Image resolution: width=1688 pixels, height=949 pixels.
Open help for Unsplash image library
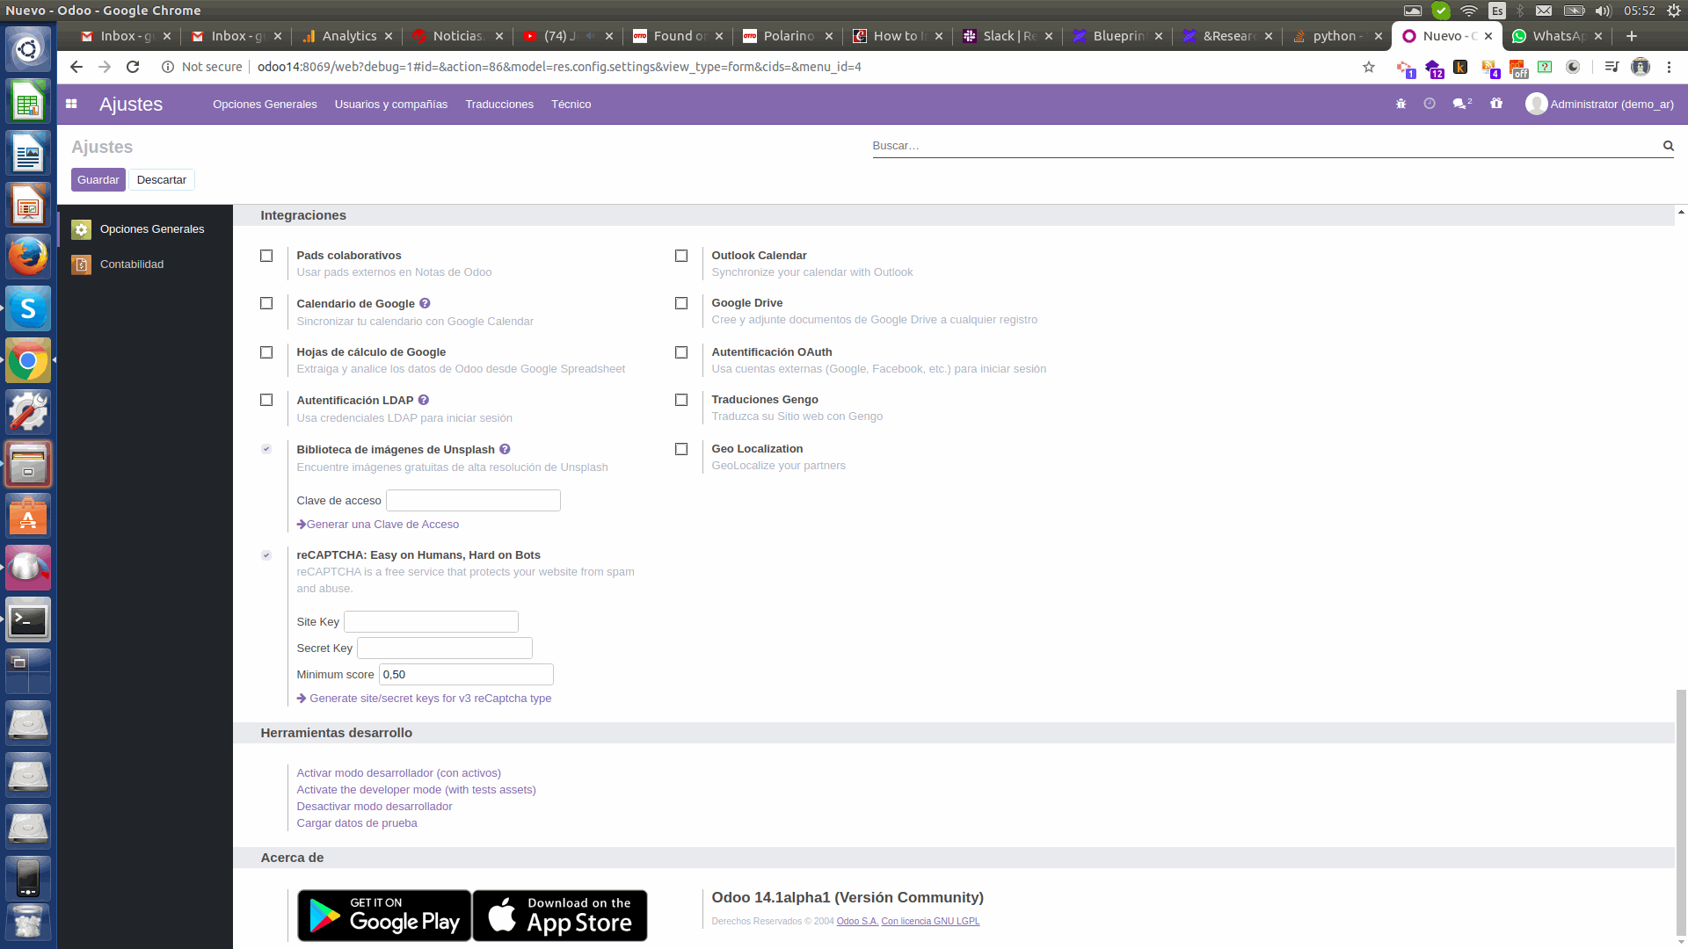(x=505, y=449)
